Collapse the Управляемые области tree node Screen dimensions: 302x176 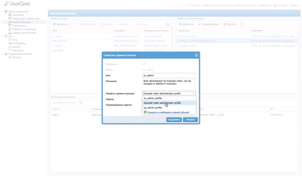point(2,54)
